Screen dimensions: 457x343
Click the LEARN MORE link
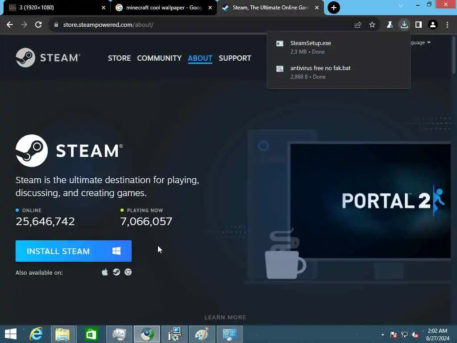click(225, 318)
